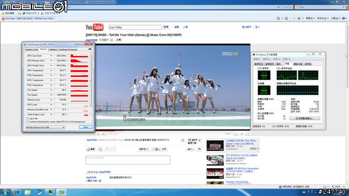
Task: Open the Memory Controller Load sensor dropdown
Action: tap(51, 109)
